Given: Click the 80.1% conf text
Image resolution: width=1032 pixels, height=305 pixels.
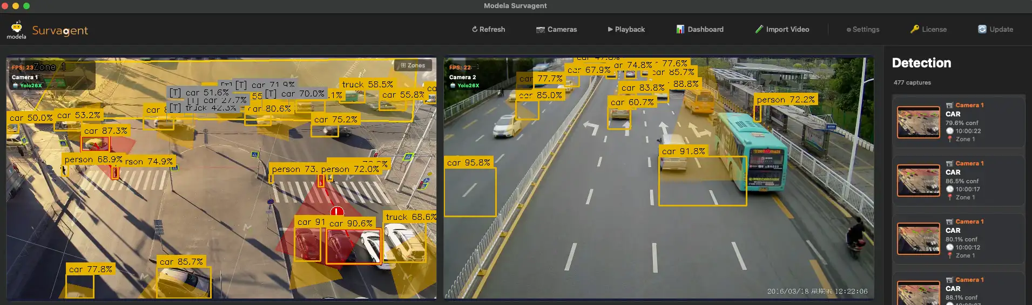Looking at the screenshot, I should tap(961, 239).
